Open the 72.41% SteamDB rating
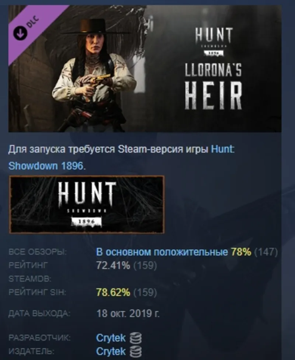 coord(113,266)
